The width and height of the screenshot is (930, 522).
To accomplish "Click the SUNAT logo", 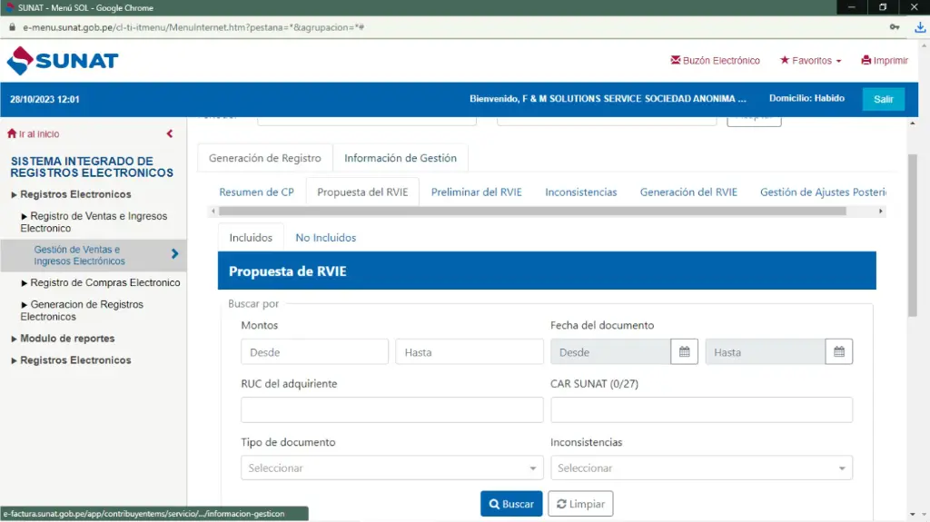I will [63, 61].
